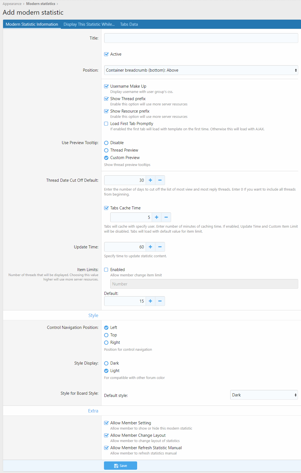This screenshot has width=301, height=473.
Task: Open the Default style dropdown
Action: [264, 395]
